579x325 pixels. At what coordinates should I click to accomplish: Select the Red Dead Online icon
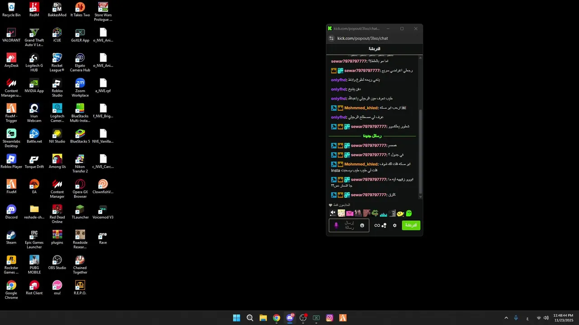coord(57,214)
